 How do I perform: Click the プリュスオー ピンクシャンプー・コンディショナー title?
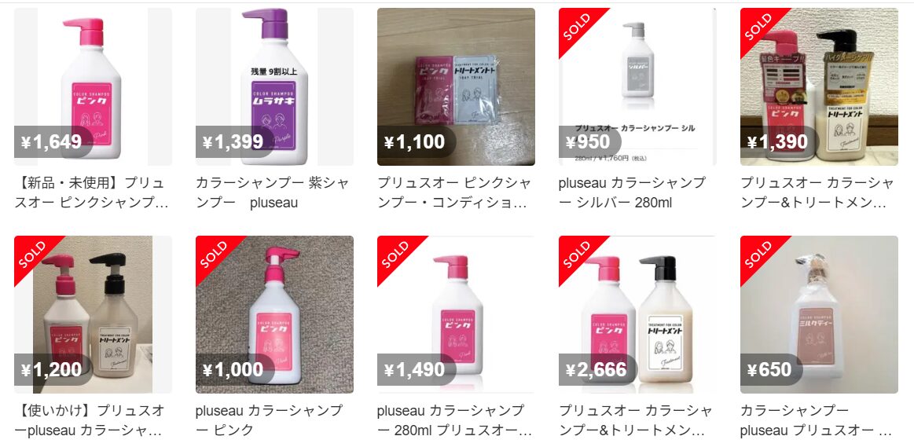pyautogui.click(x=454, y=193)
